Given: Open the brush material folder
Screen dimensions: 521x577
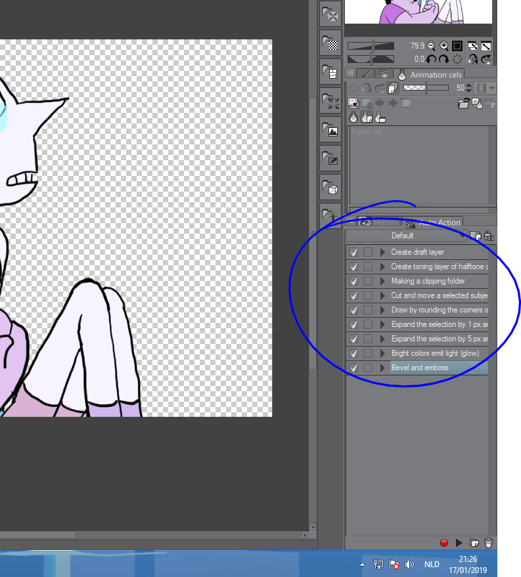Looking at the screenshot, I should click(330, 159).
